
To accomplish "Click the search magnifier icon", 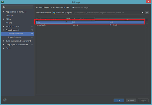I will [x=4, y=7].
